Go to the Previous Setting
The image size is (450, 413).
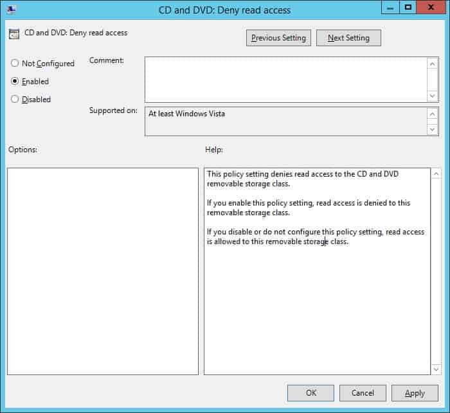(278, 38)
